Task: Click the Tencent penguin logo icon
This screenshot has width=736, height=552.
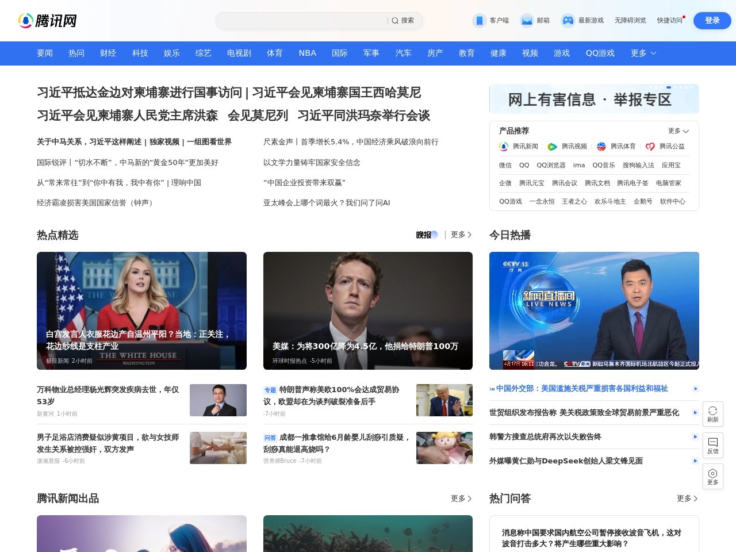Action: pyautogui.click(x=25, y=21)
